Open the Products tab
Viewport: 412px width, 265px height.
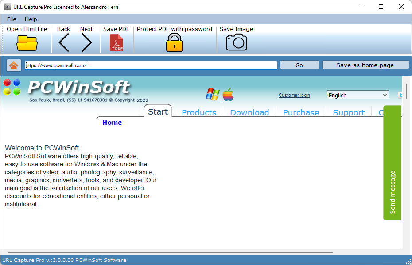(199, 112)
